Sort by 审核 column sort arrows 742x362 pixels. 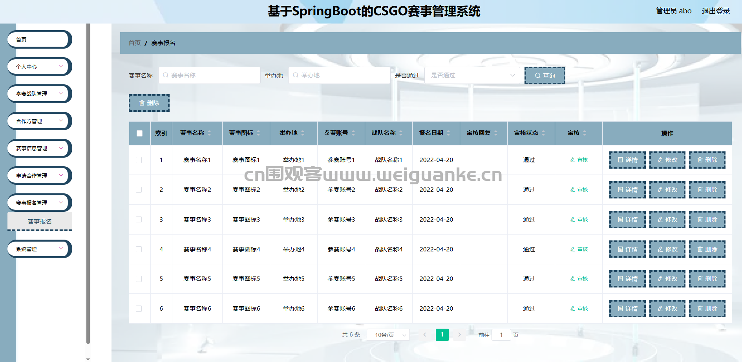585,133
